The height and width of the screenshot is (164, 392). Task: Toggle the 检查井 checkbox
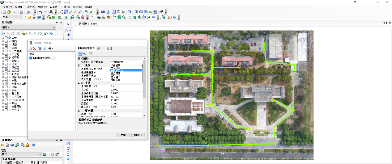pyautogui.click(x=6, y=57)
